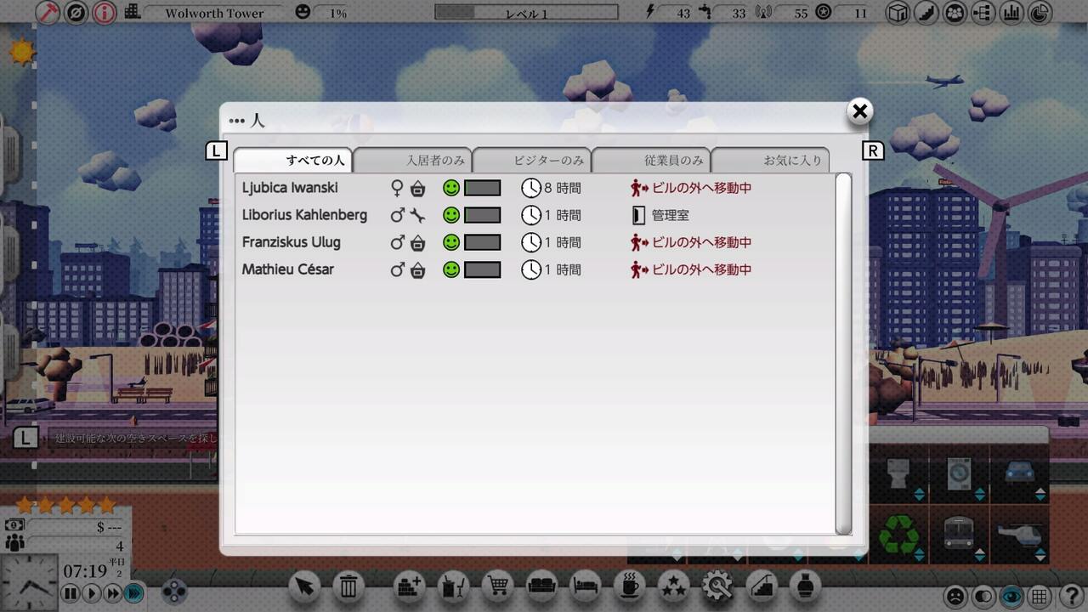Switch to the 従業員のみ tab
Image resolution: width=1088 pixels, height=612 pixels.
click(x=651, y=160)
